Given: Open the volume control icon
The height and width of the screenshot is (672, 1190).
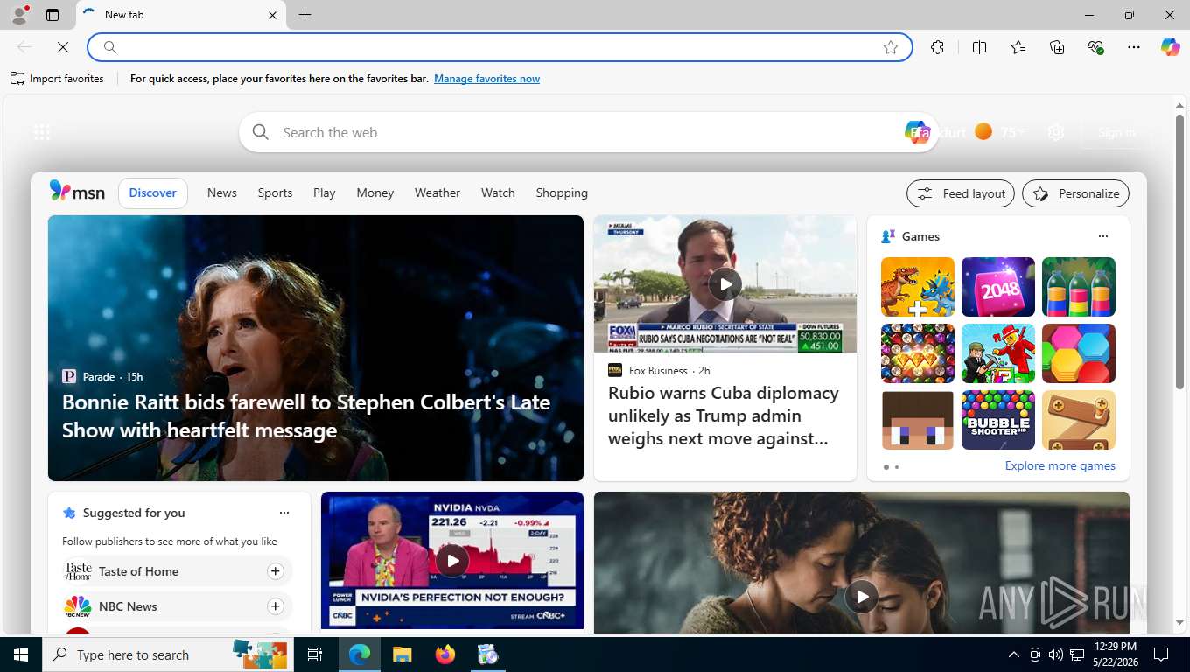Looking at the screenshot, I should tap(1056, 654).
